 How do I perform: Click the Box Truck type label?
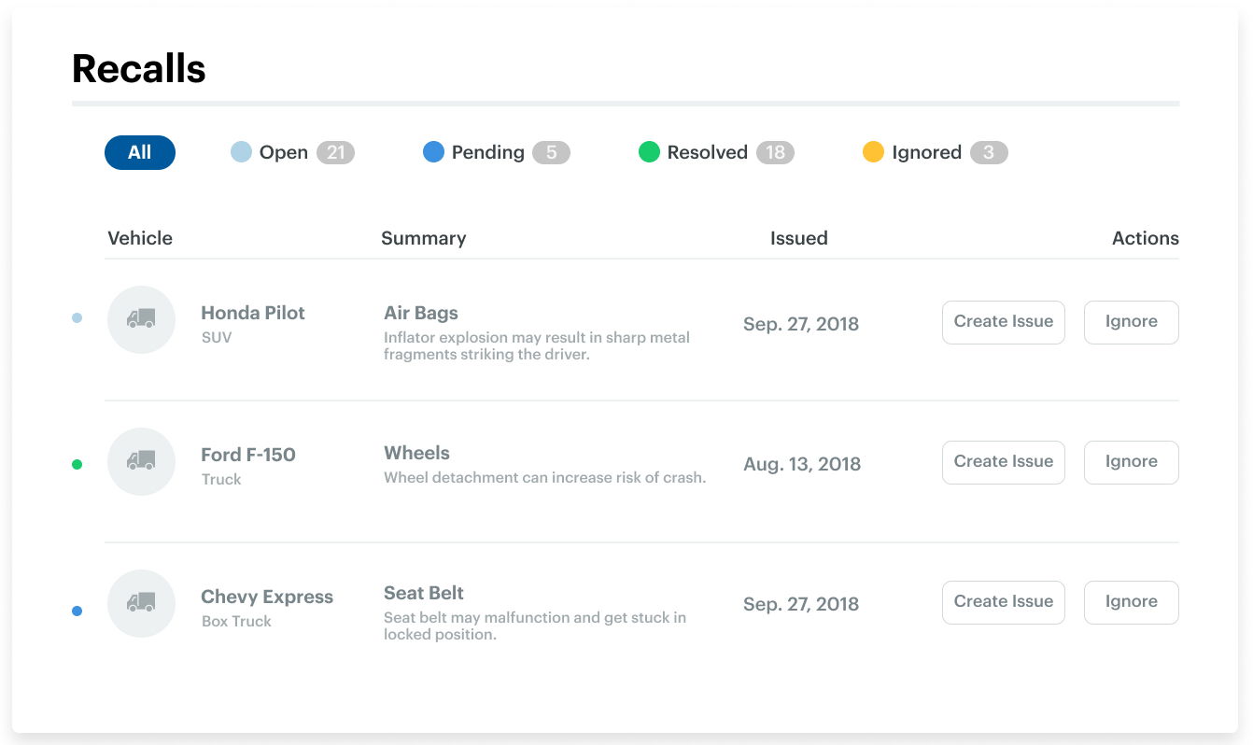[x=236, y=621]
